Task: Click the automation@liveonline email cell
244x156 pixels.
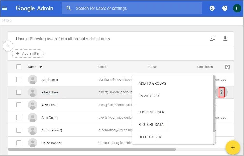Action: tap(115, 130)
